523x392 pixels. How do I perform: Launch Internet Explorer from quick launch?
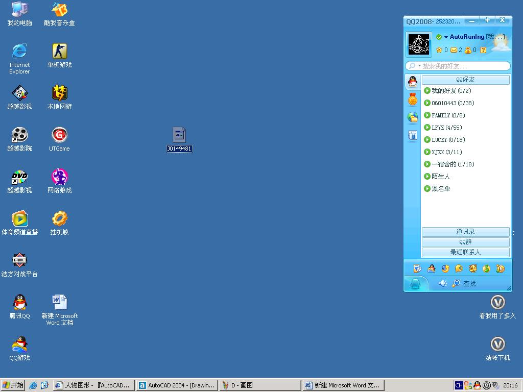33,385
